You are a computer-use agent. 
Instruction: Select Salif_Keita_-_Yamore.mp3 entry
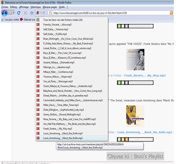pyautogui.click(x=72, y=29)
